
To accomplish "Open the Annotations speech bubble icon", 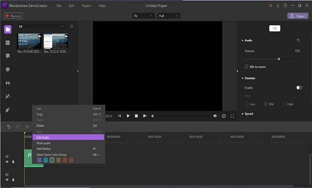I will point(8,56).
